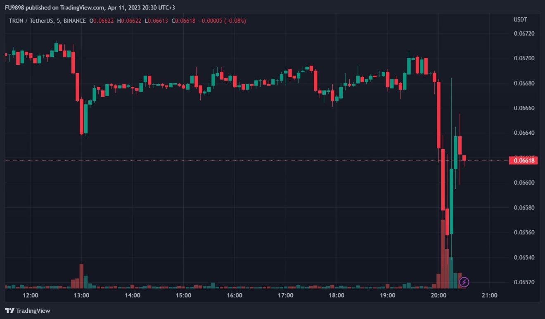Select the 20:00 label on time axis

pyautogui.click(x=438, y=295)
